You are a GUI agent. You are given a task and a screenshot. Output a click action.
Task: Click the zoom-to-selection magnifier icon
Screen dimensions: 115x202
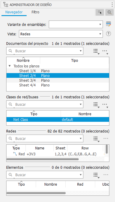(x=109, y=12)
